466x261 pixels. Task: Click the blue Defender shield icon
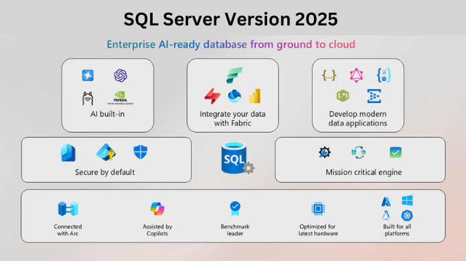141,152
